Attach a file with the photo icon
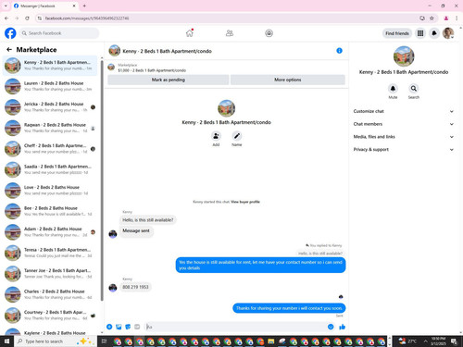Screen dimensions: 463x347 pyautogui.click(x=119, y=327)
